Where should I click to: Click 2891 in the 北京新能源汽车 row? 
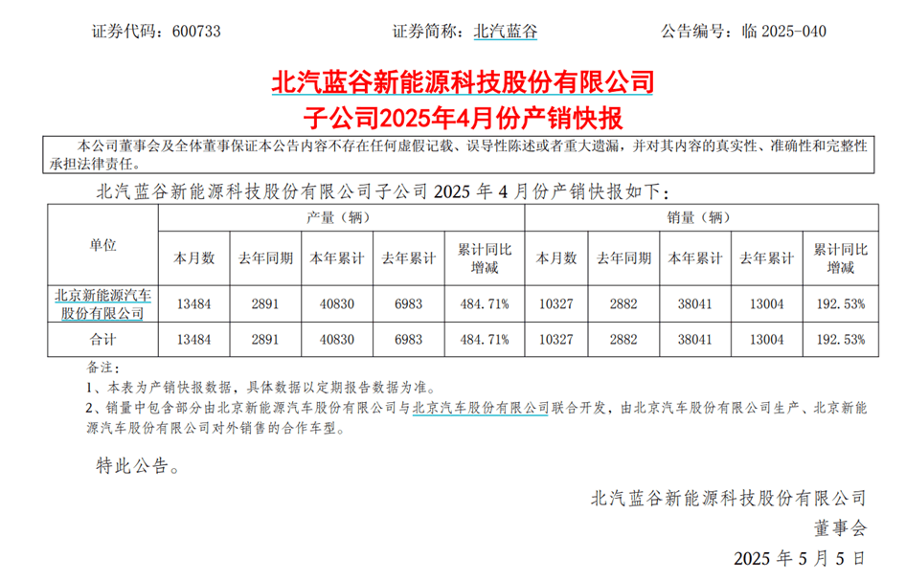coord(266,304)
